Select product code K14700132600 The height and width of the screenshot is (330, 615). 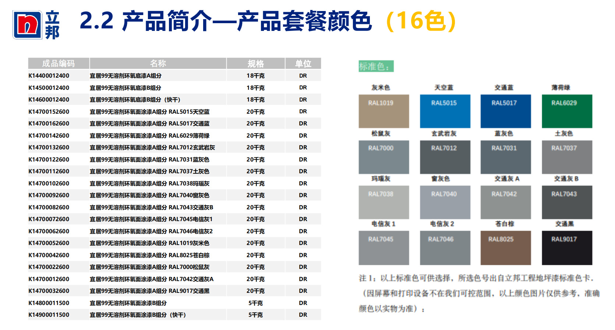click(49, 148)
